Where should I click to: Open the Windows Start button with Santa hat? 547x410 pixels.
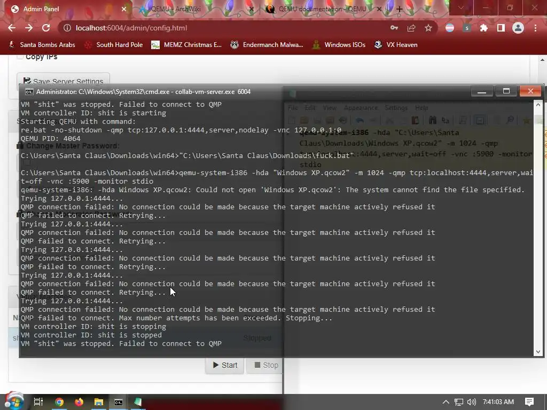[x=13, y=401]
